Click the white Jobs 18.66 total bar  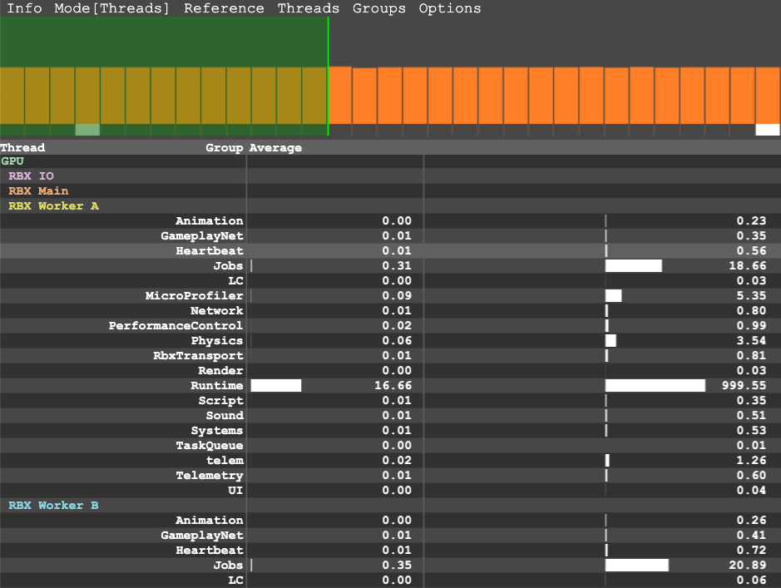pos(634,266)
